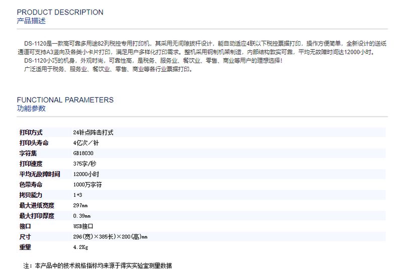Click the 接口 row label
The image size is (397, 276).
click(x=25, y=226)
